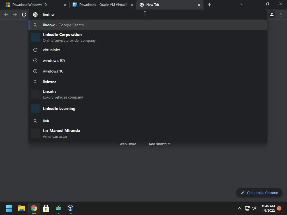Close the New Tab tab

(199, 5)
